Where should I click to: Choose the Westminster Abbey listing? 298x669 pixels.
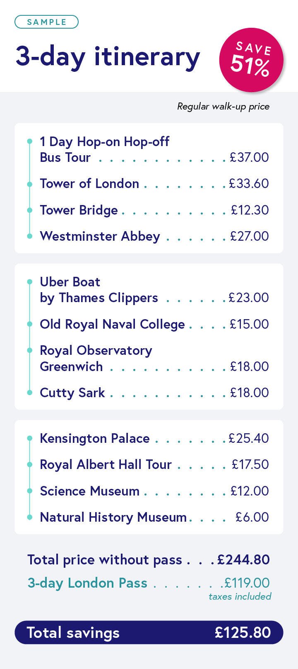coord(100,236)
